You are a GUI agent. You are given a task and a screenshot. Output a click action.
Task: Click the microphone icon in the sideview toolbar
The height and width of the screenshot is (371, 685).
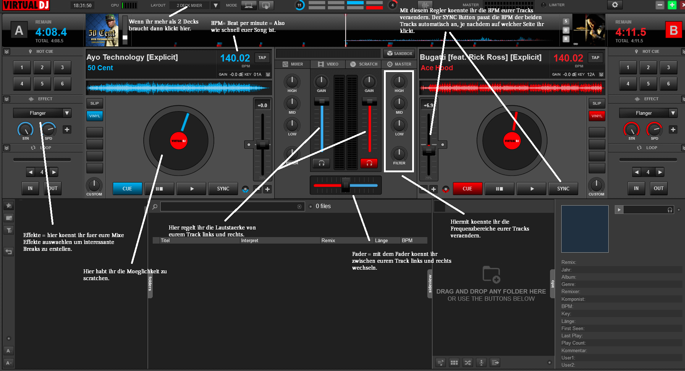(x=481, y=362)
